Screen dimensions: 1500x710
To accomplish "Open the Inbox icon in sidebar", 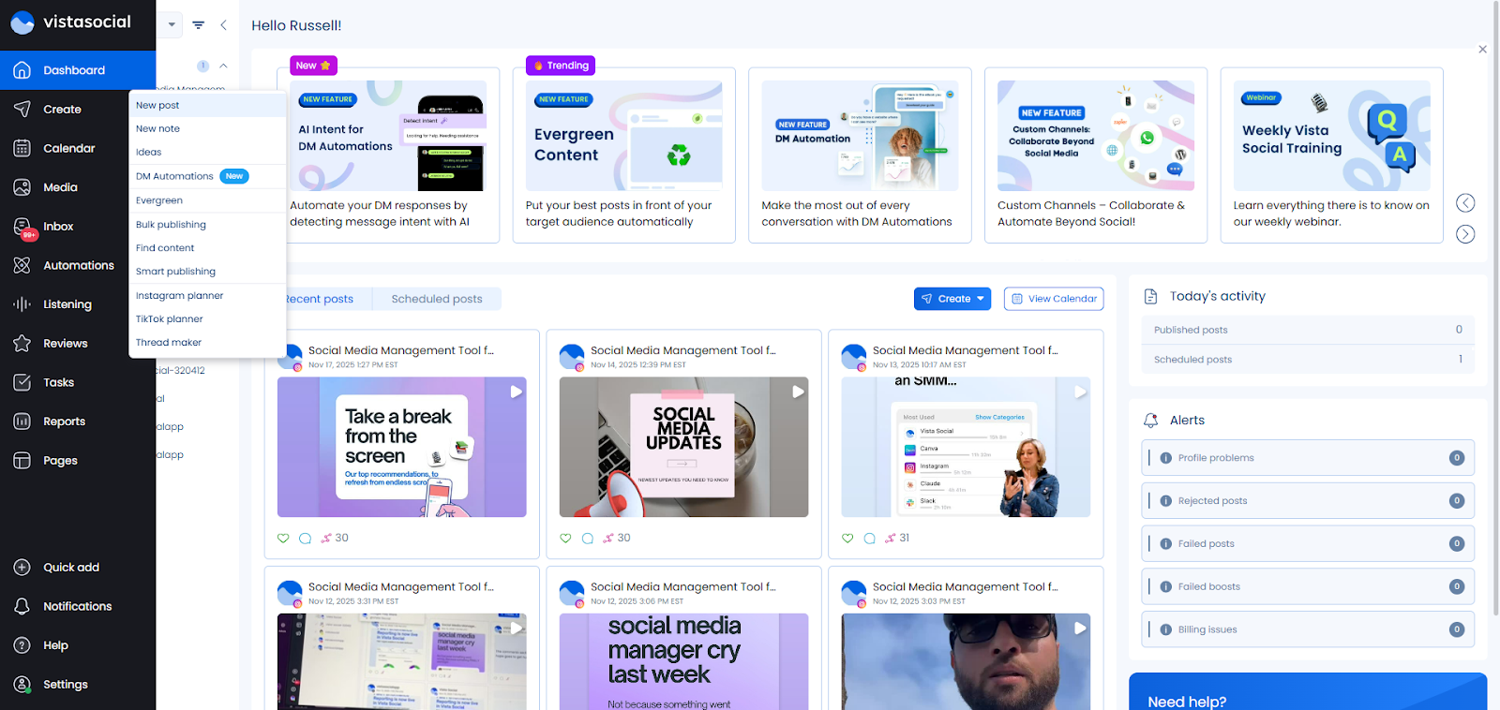I will click(x=22, y=227).
